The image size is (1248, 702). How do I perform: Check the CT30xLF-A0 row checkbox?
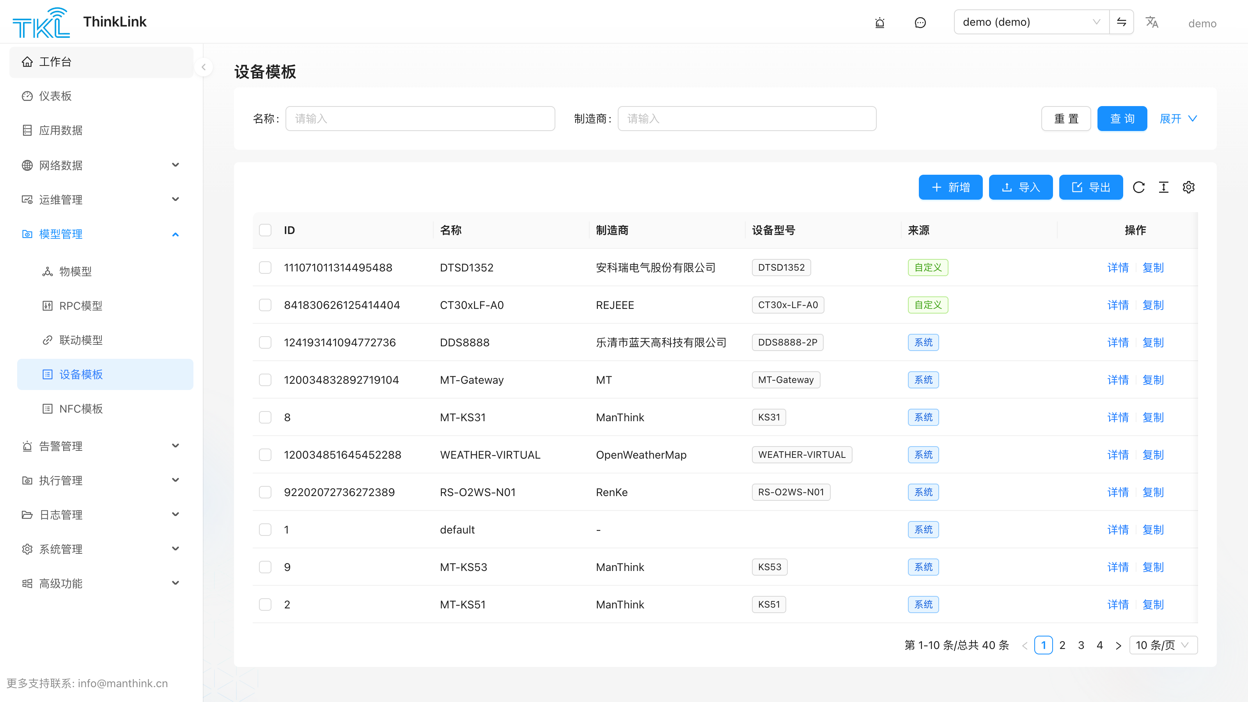[x=265, y=305]
